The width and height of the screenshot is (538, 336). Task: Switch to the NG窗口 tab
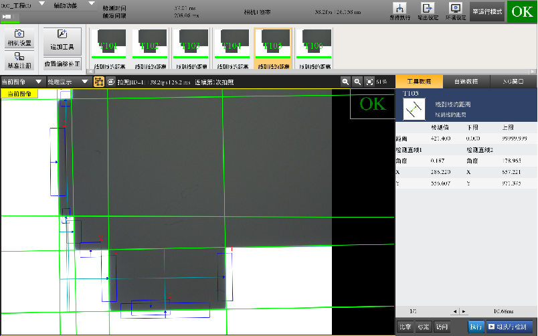513,81
